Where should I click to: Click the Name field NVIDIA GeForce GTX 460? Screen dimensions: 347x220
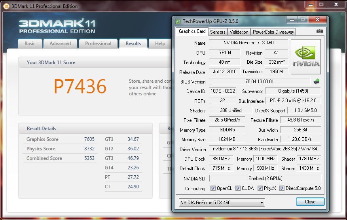tap(248, 42)
